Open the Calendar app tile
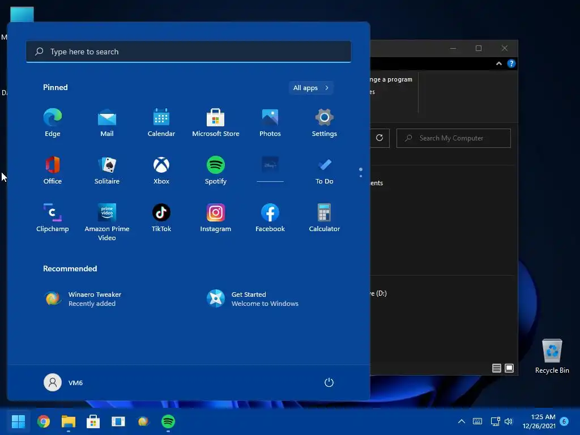 coord(161,123)
